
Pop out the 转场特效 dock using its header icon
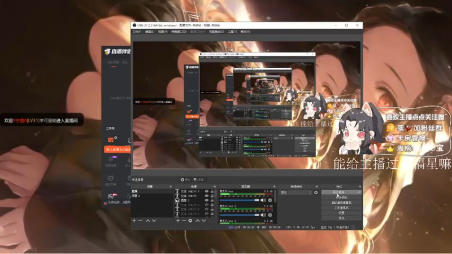click(316, 187)
